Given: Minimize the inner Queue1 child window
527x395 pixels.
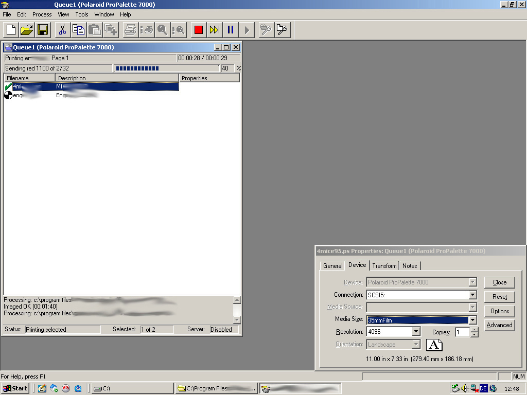Looking at the screenshot, I should pos(218,47).
